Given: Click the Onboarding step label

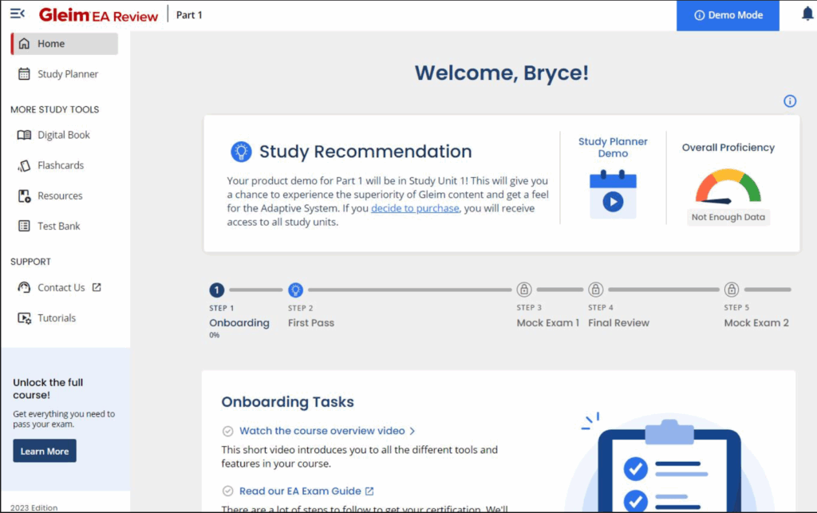Looking at the screenshot, I should (x=239, y=323).
